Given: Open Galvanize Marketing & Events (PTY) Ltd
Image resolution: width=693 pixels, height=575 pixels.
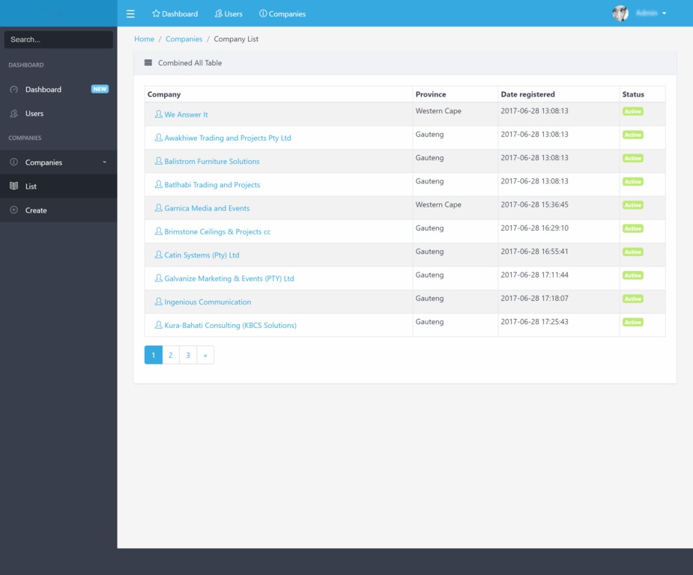Looking at the screenshot, I should (x=229, y=279).
